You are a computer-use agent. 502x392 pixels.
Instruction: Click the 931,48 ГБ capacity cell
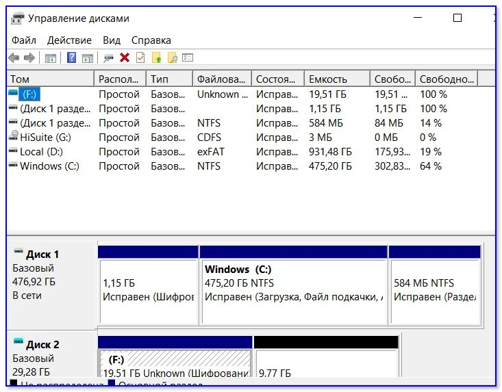click(330, 152)
